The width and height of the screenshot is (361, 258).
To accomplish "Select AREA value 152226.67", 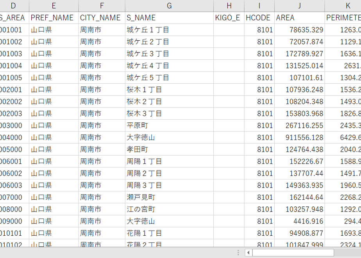I will click(300, 161).
